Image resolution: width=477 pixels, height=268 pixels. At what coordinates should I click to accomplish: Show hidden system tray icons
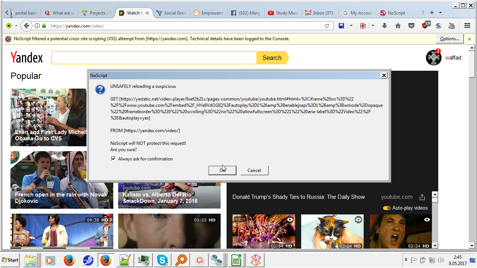coord(406,259)
